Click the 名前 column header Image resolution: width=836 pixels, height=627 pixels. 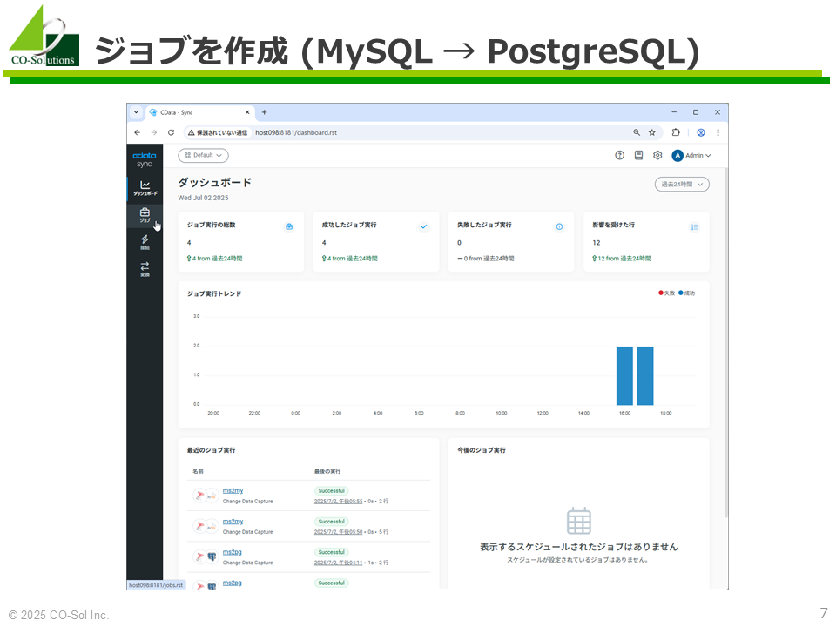[198, 471]
